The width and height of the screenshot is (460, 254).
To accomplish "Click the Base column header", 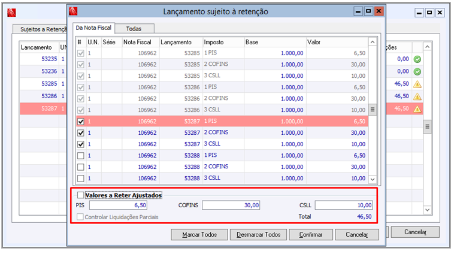I will (x=275, y=43).
